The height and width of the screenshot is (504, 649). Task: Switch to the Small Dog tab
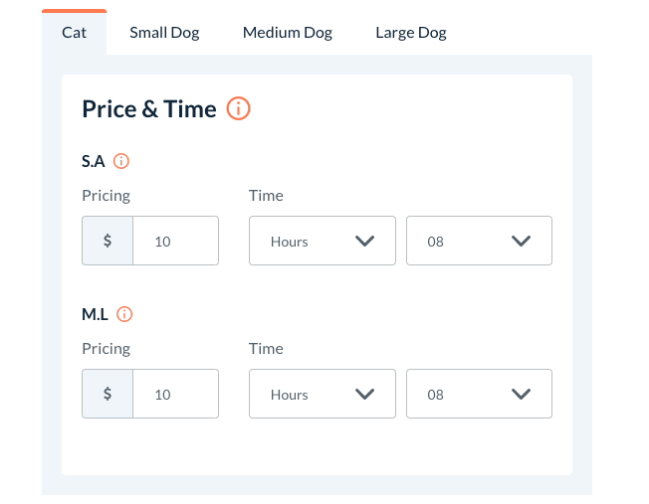coord(164,33)
